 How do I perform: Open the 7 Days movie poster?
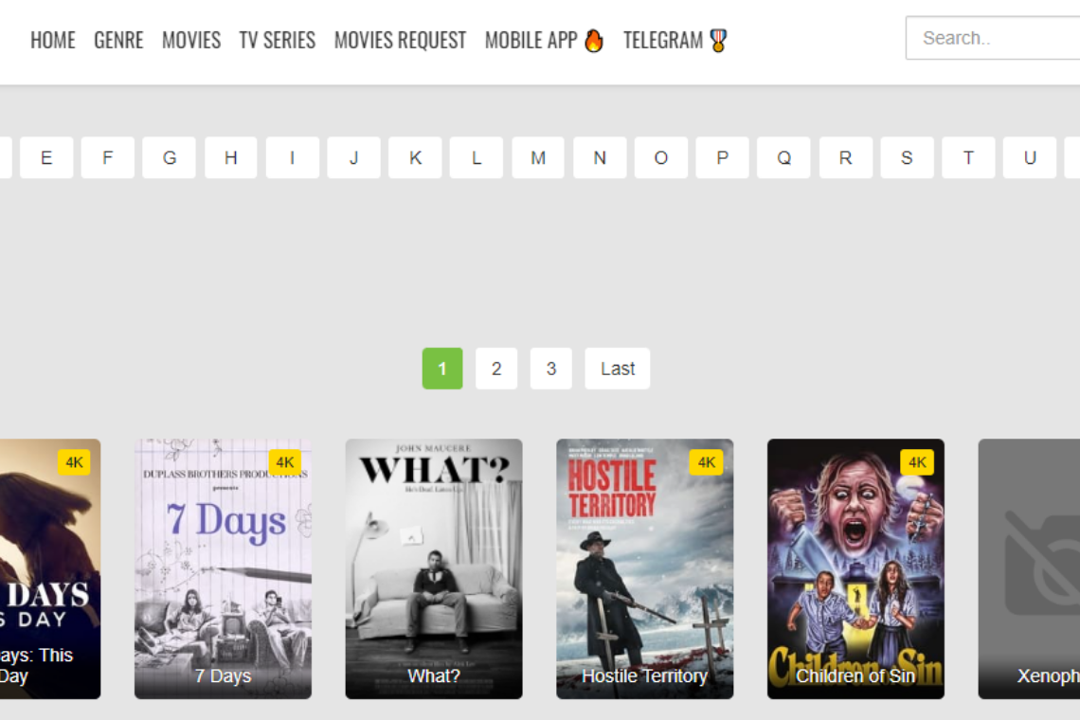tap(223, 569)
